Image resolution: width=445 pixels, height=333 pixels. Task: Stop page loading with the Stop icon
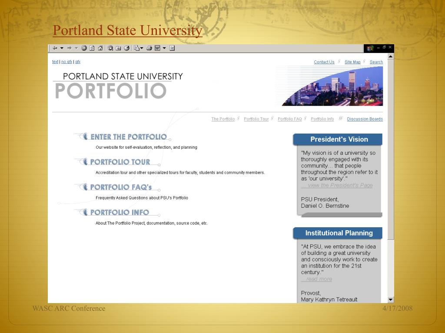pyautogui.click(x=84, y=48)
